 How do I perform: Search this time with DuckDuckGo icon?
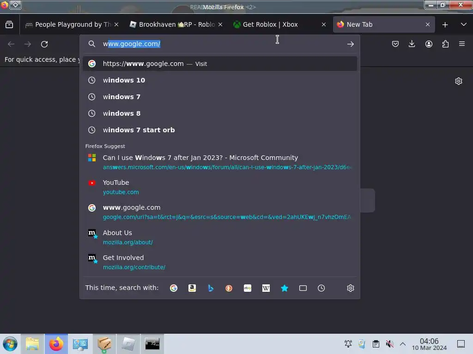tap(229, 288)
